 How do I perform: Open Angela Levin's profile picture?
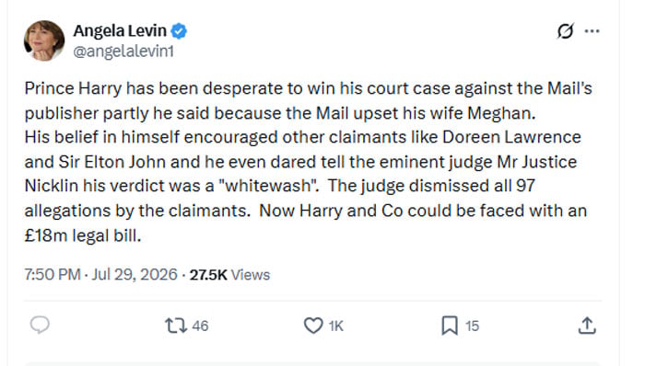click(x=44, y=40)
